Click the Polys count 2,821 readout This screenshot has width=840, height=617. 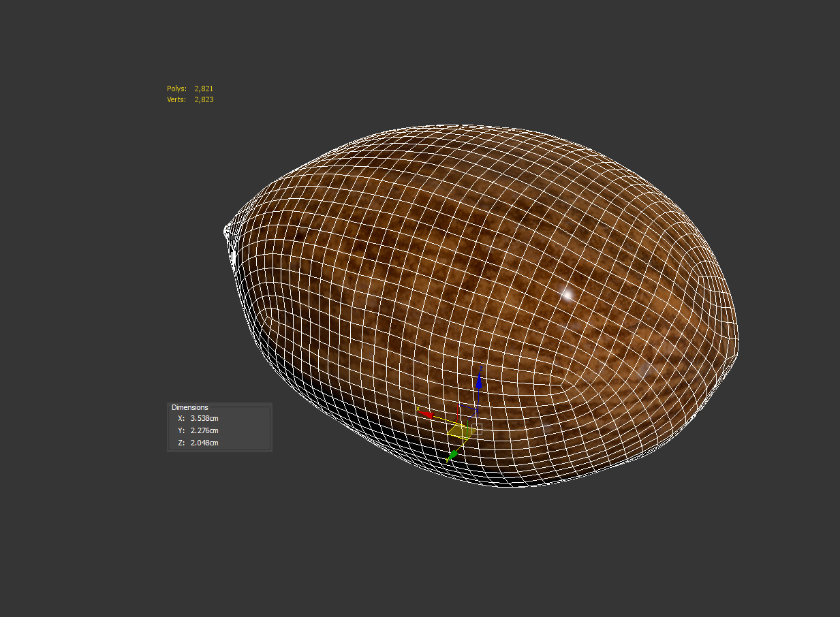[x=204, y=89]
